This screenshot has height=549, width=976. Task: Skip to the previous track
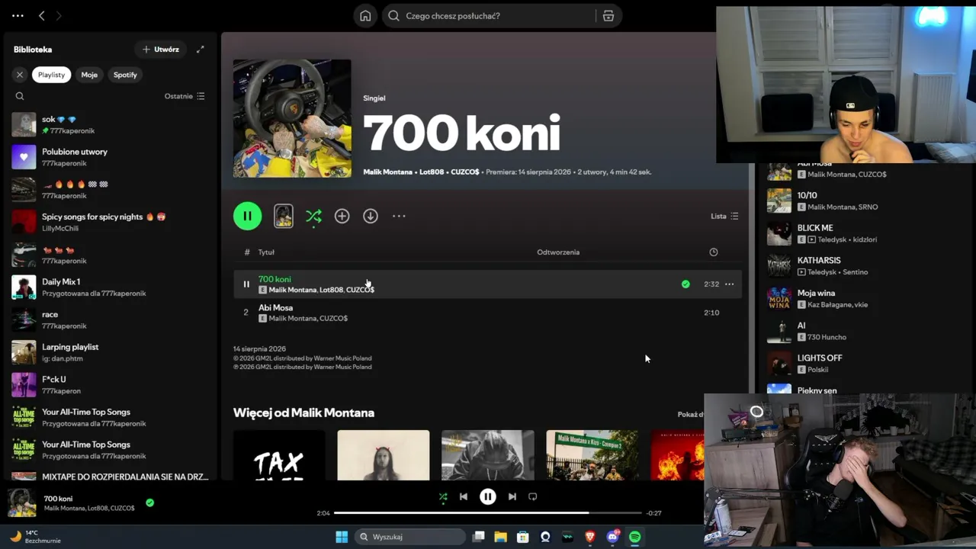pyautogui.click(x=464, y=497)
